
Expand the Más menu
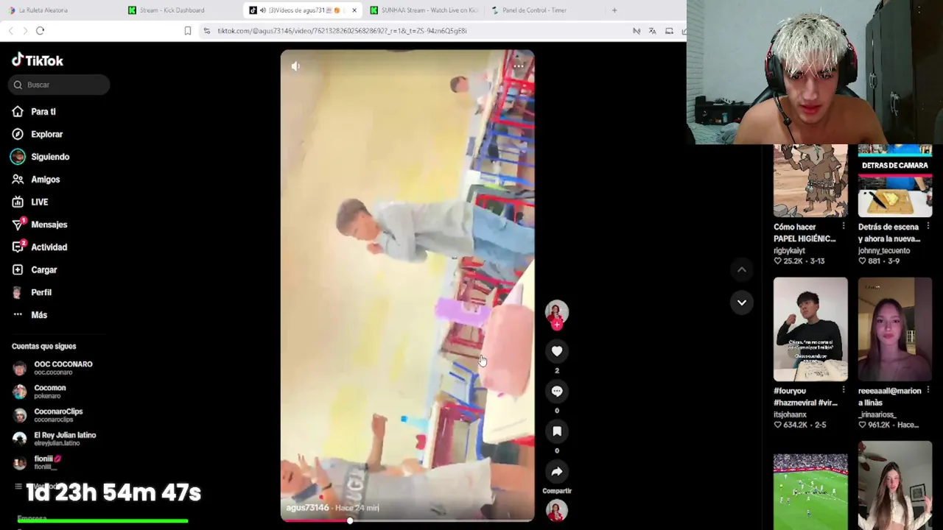38,315
